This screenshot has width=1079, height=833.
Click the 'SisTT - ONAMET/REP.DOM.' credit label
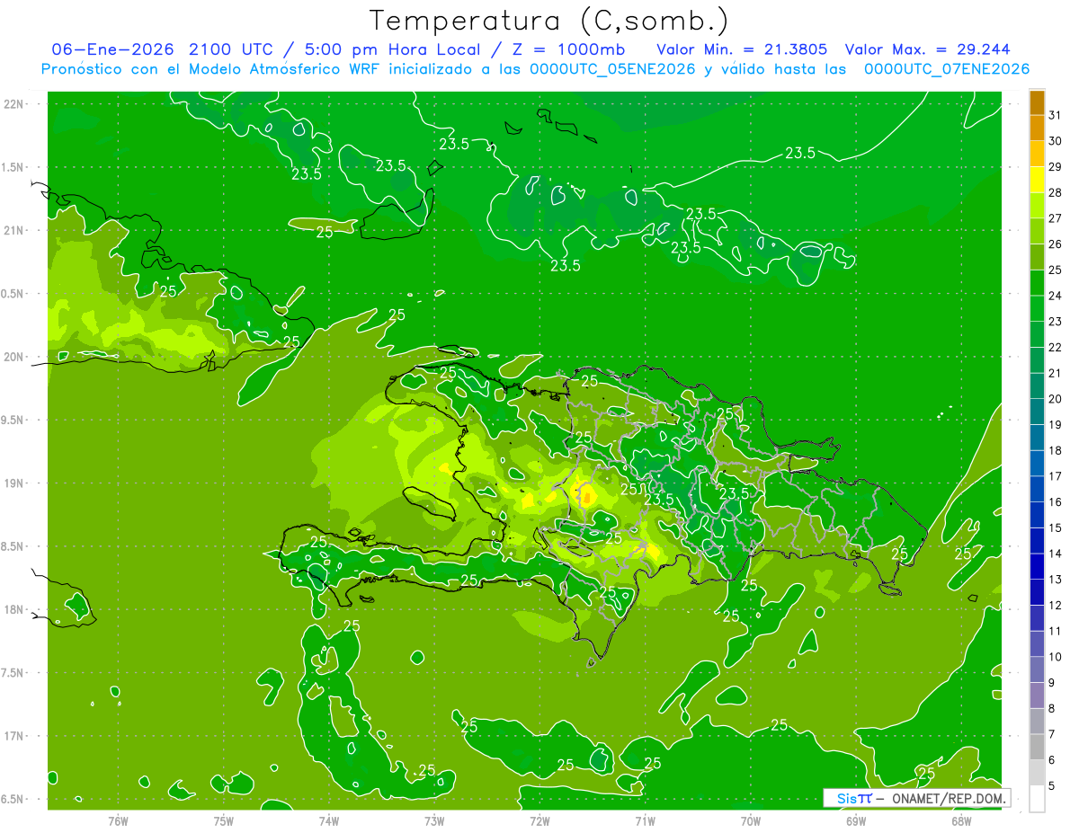(x=917, y=798)
